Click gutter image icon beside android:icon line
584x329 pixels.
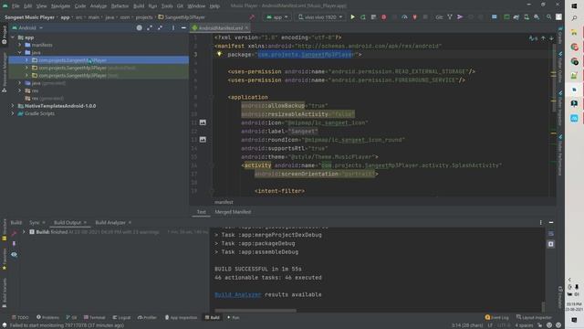pyautogui.click(x=203, y=122)
